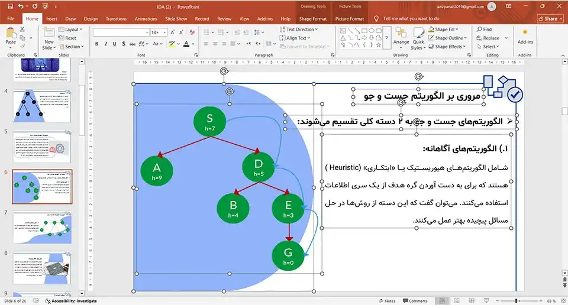Viewport: 568px width, 305px height.
Task: Open the Shape Format tab
Action: click(312, 19)
